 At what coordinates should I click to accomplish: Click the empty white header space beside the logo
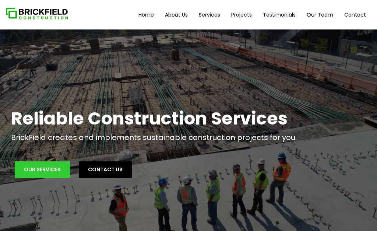103,15
